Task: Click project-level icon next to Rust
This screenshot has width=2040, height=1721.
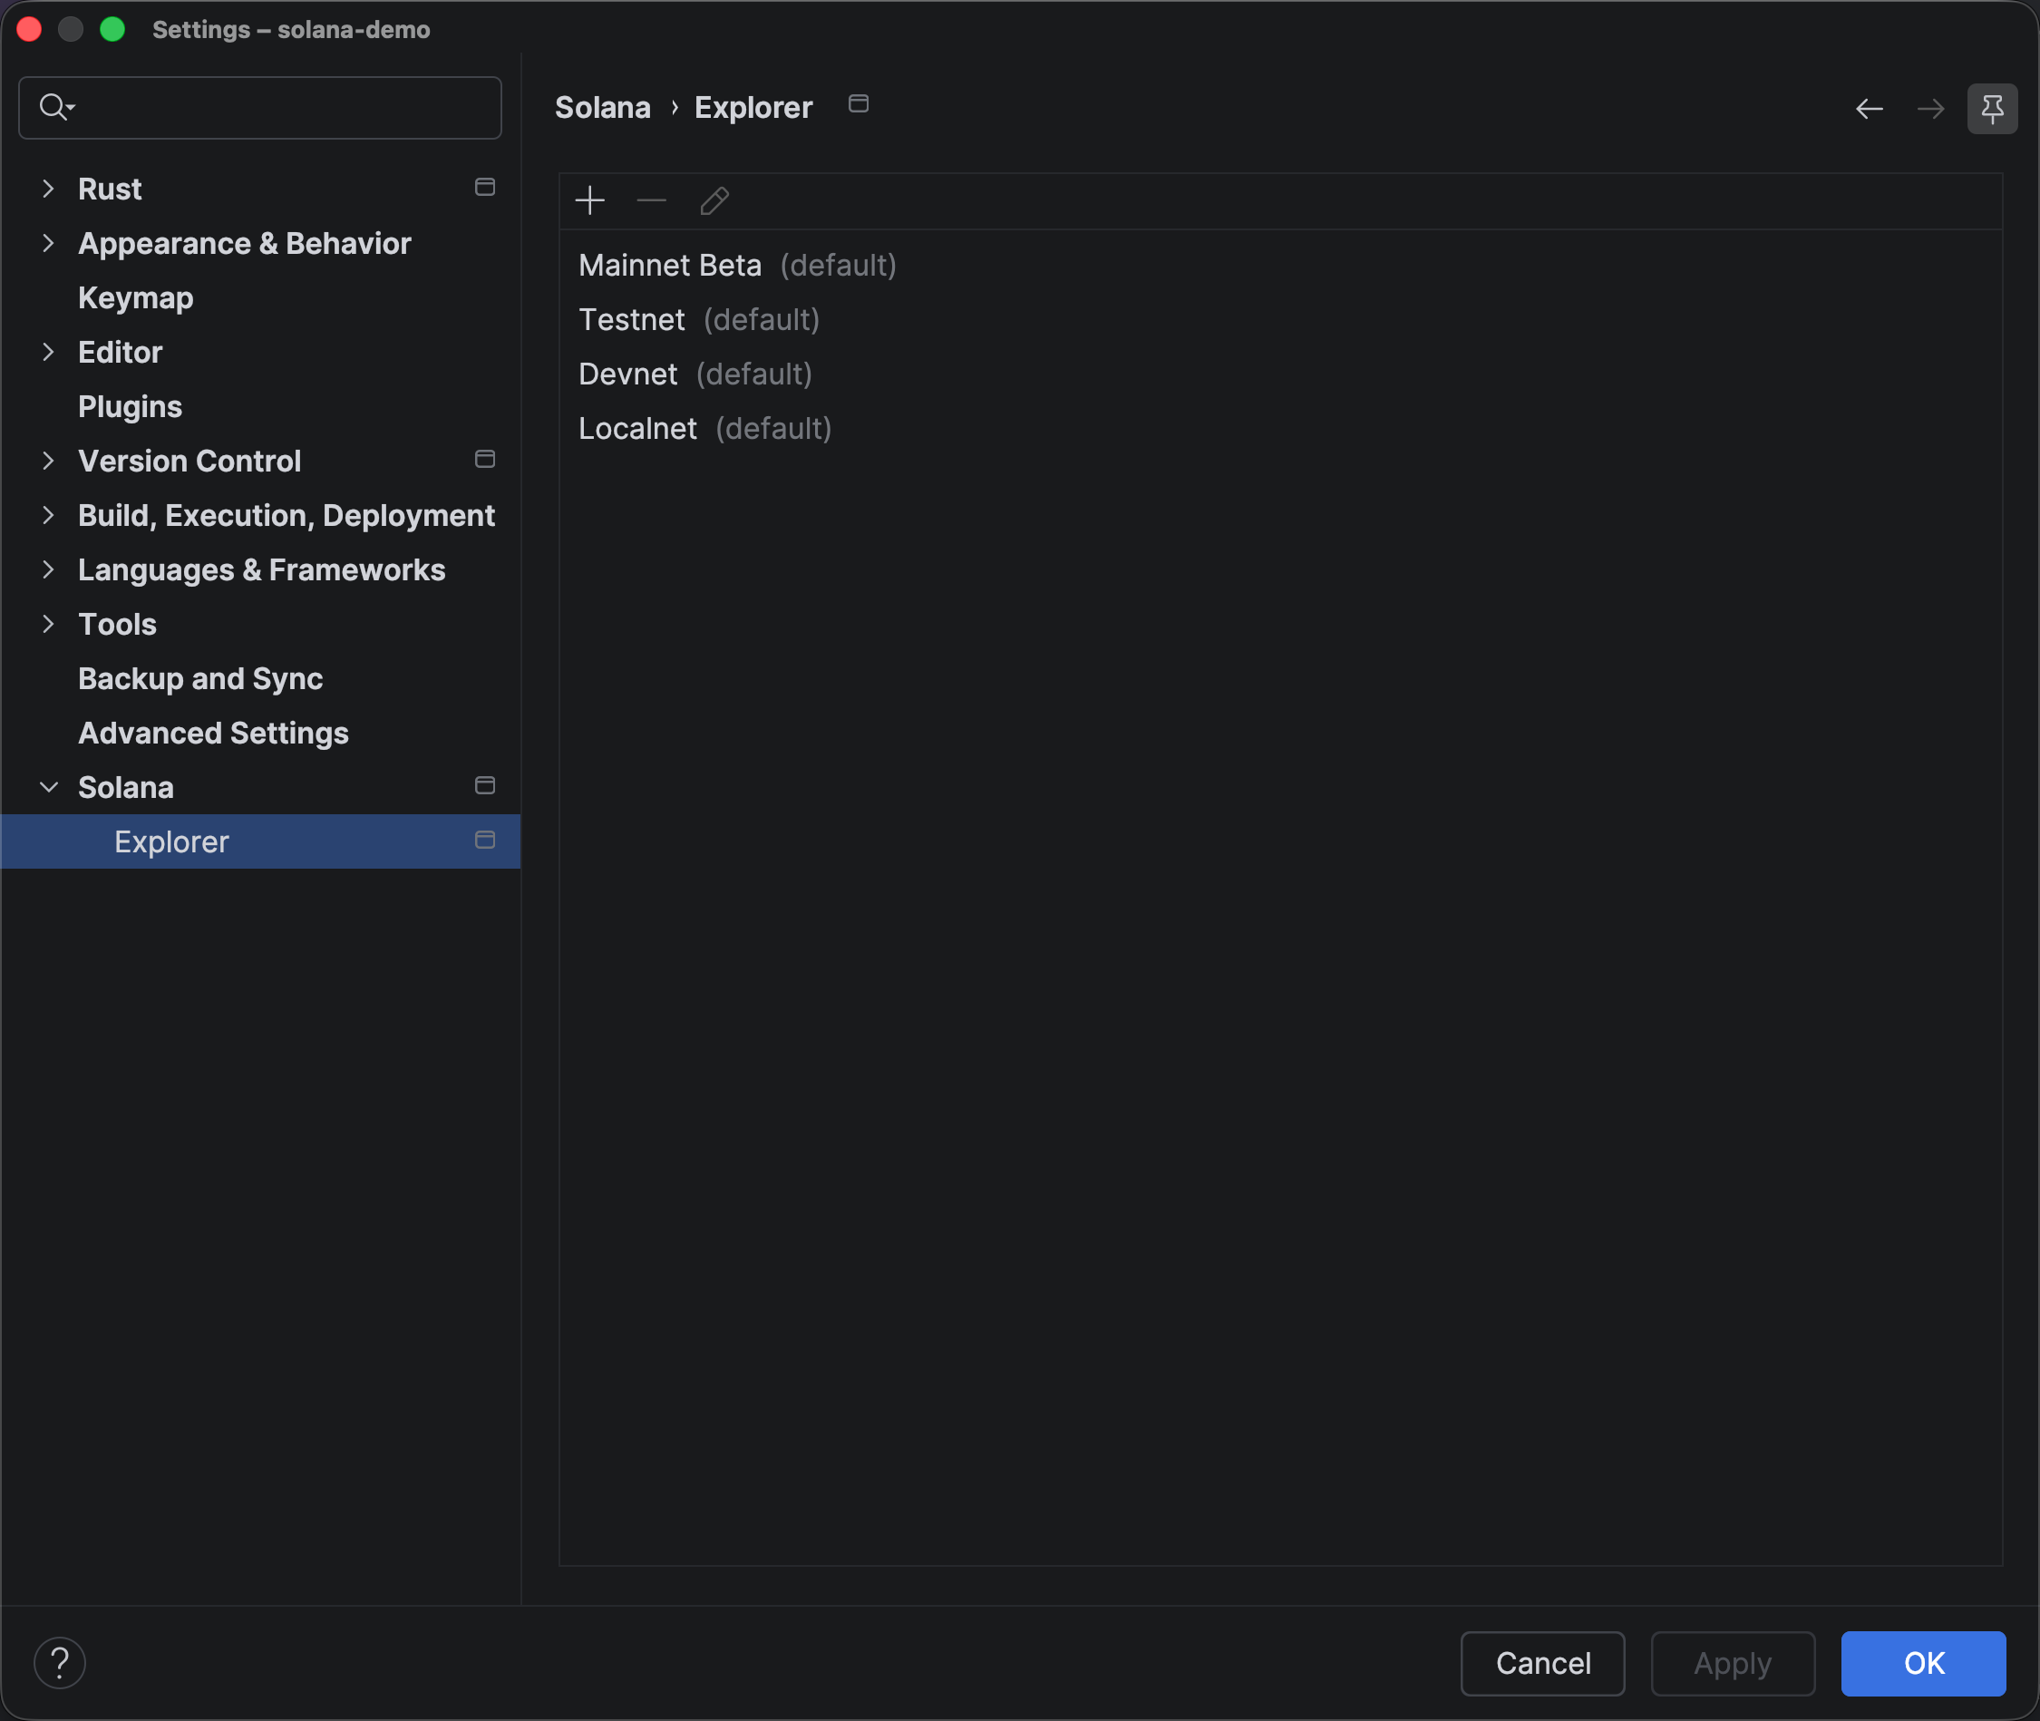Action: click(x=485, y=188)
